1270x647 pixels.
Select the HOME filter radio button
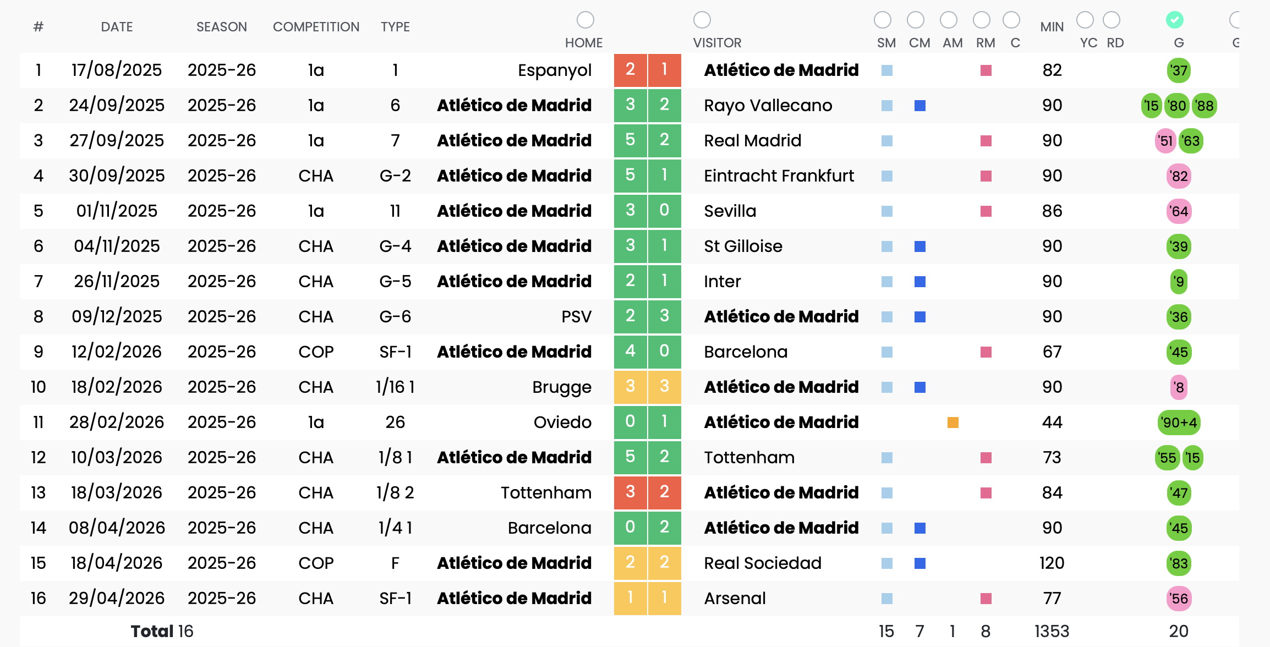[585, 20]
